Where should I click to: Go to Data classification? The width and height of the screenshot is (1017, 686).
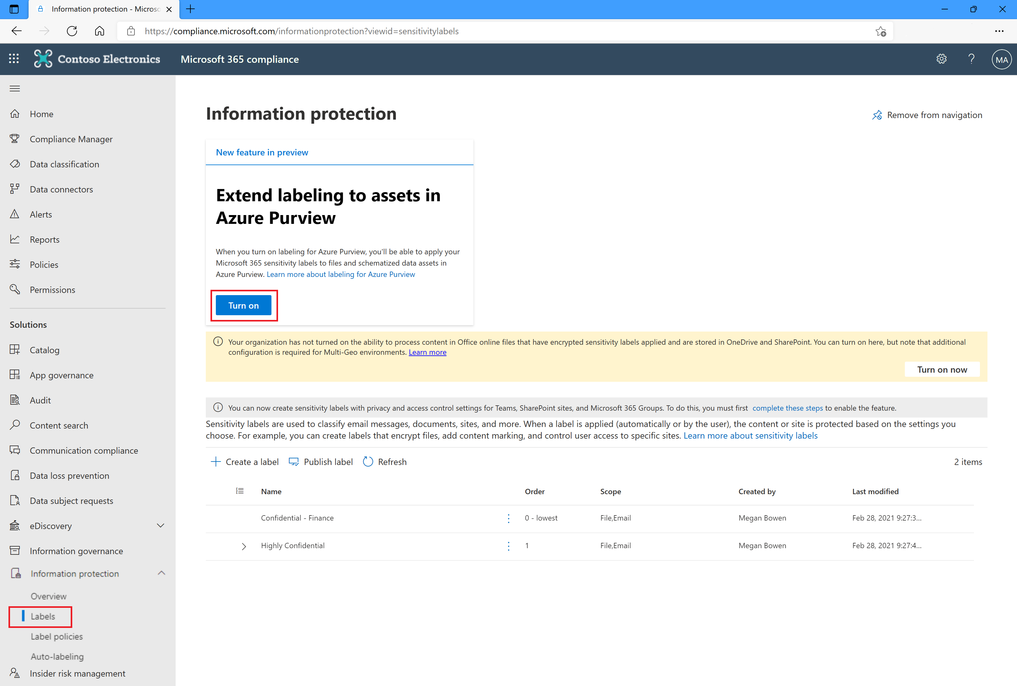64,165
